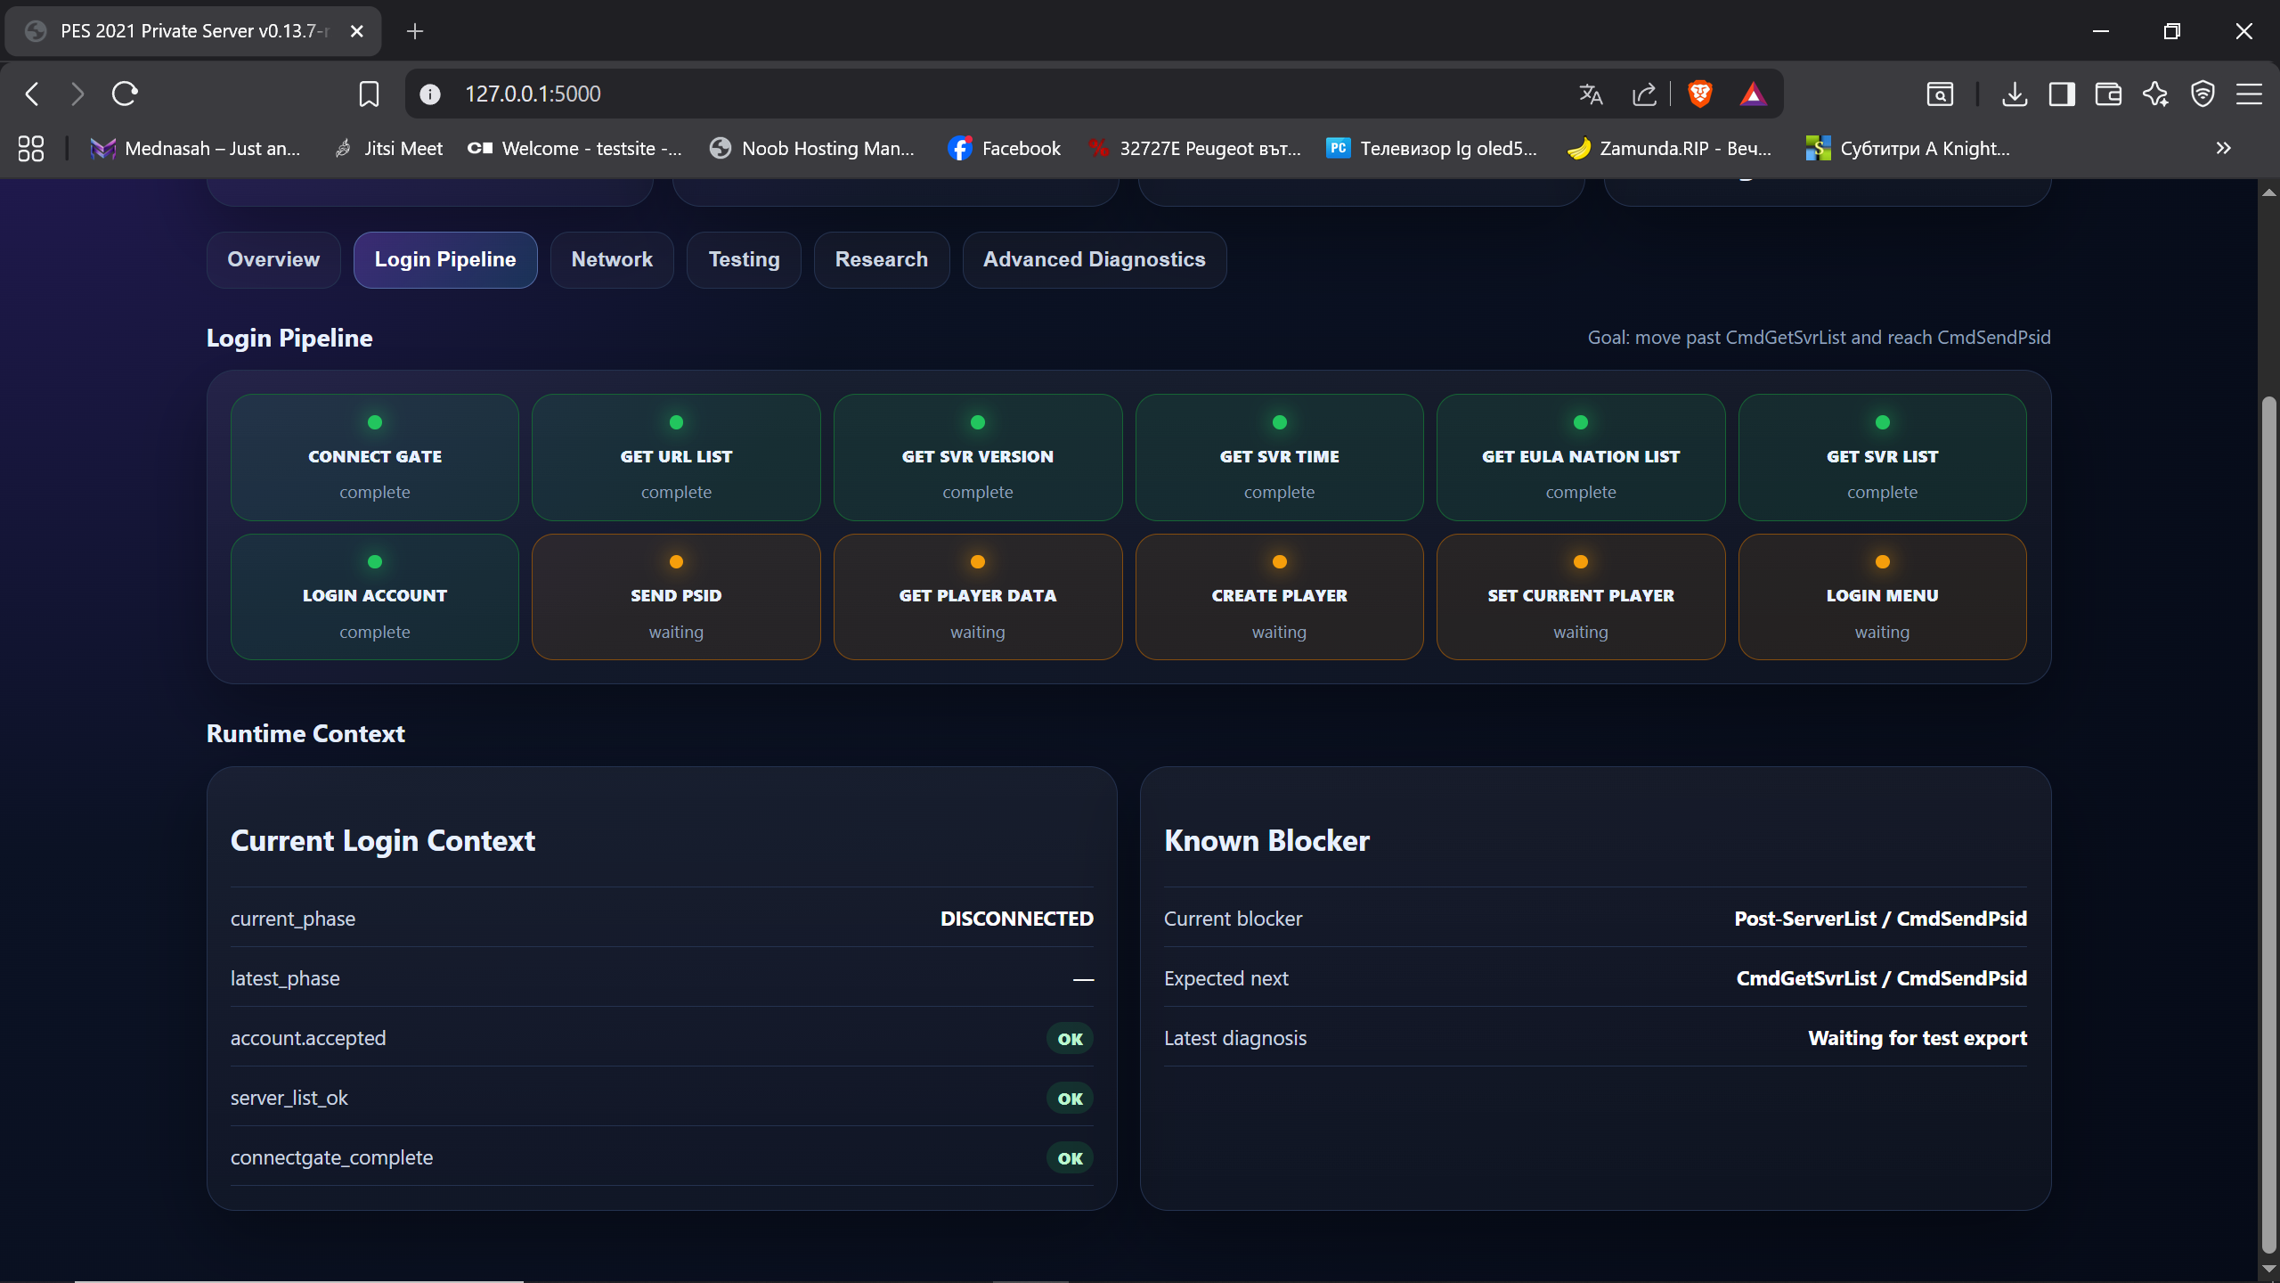Switch to the Testing tab
Viewport: 2280px width, 1283px height.
pos(744,259)
